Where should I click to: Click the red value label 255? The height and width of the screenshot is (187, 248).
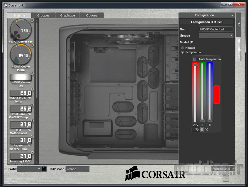(195, 125)
